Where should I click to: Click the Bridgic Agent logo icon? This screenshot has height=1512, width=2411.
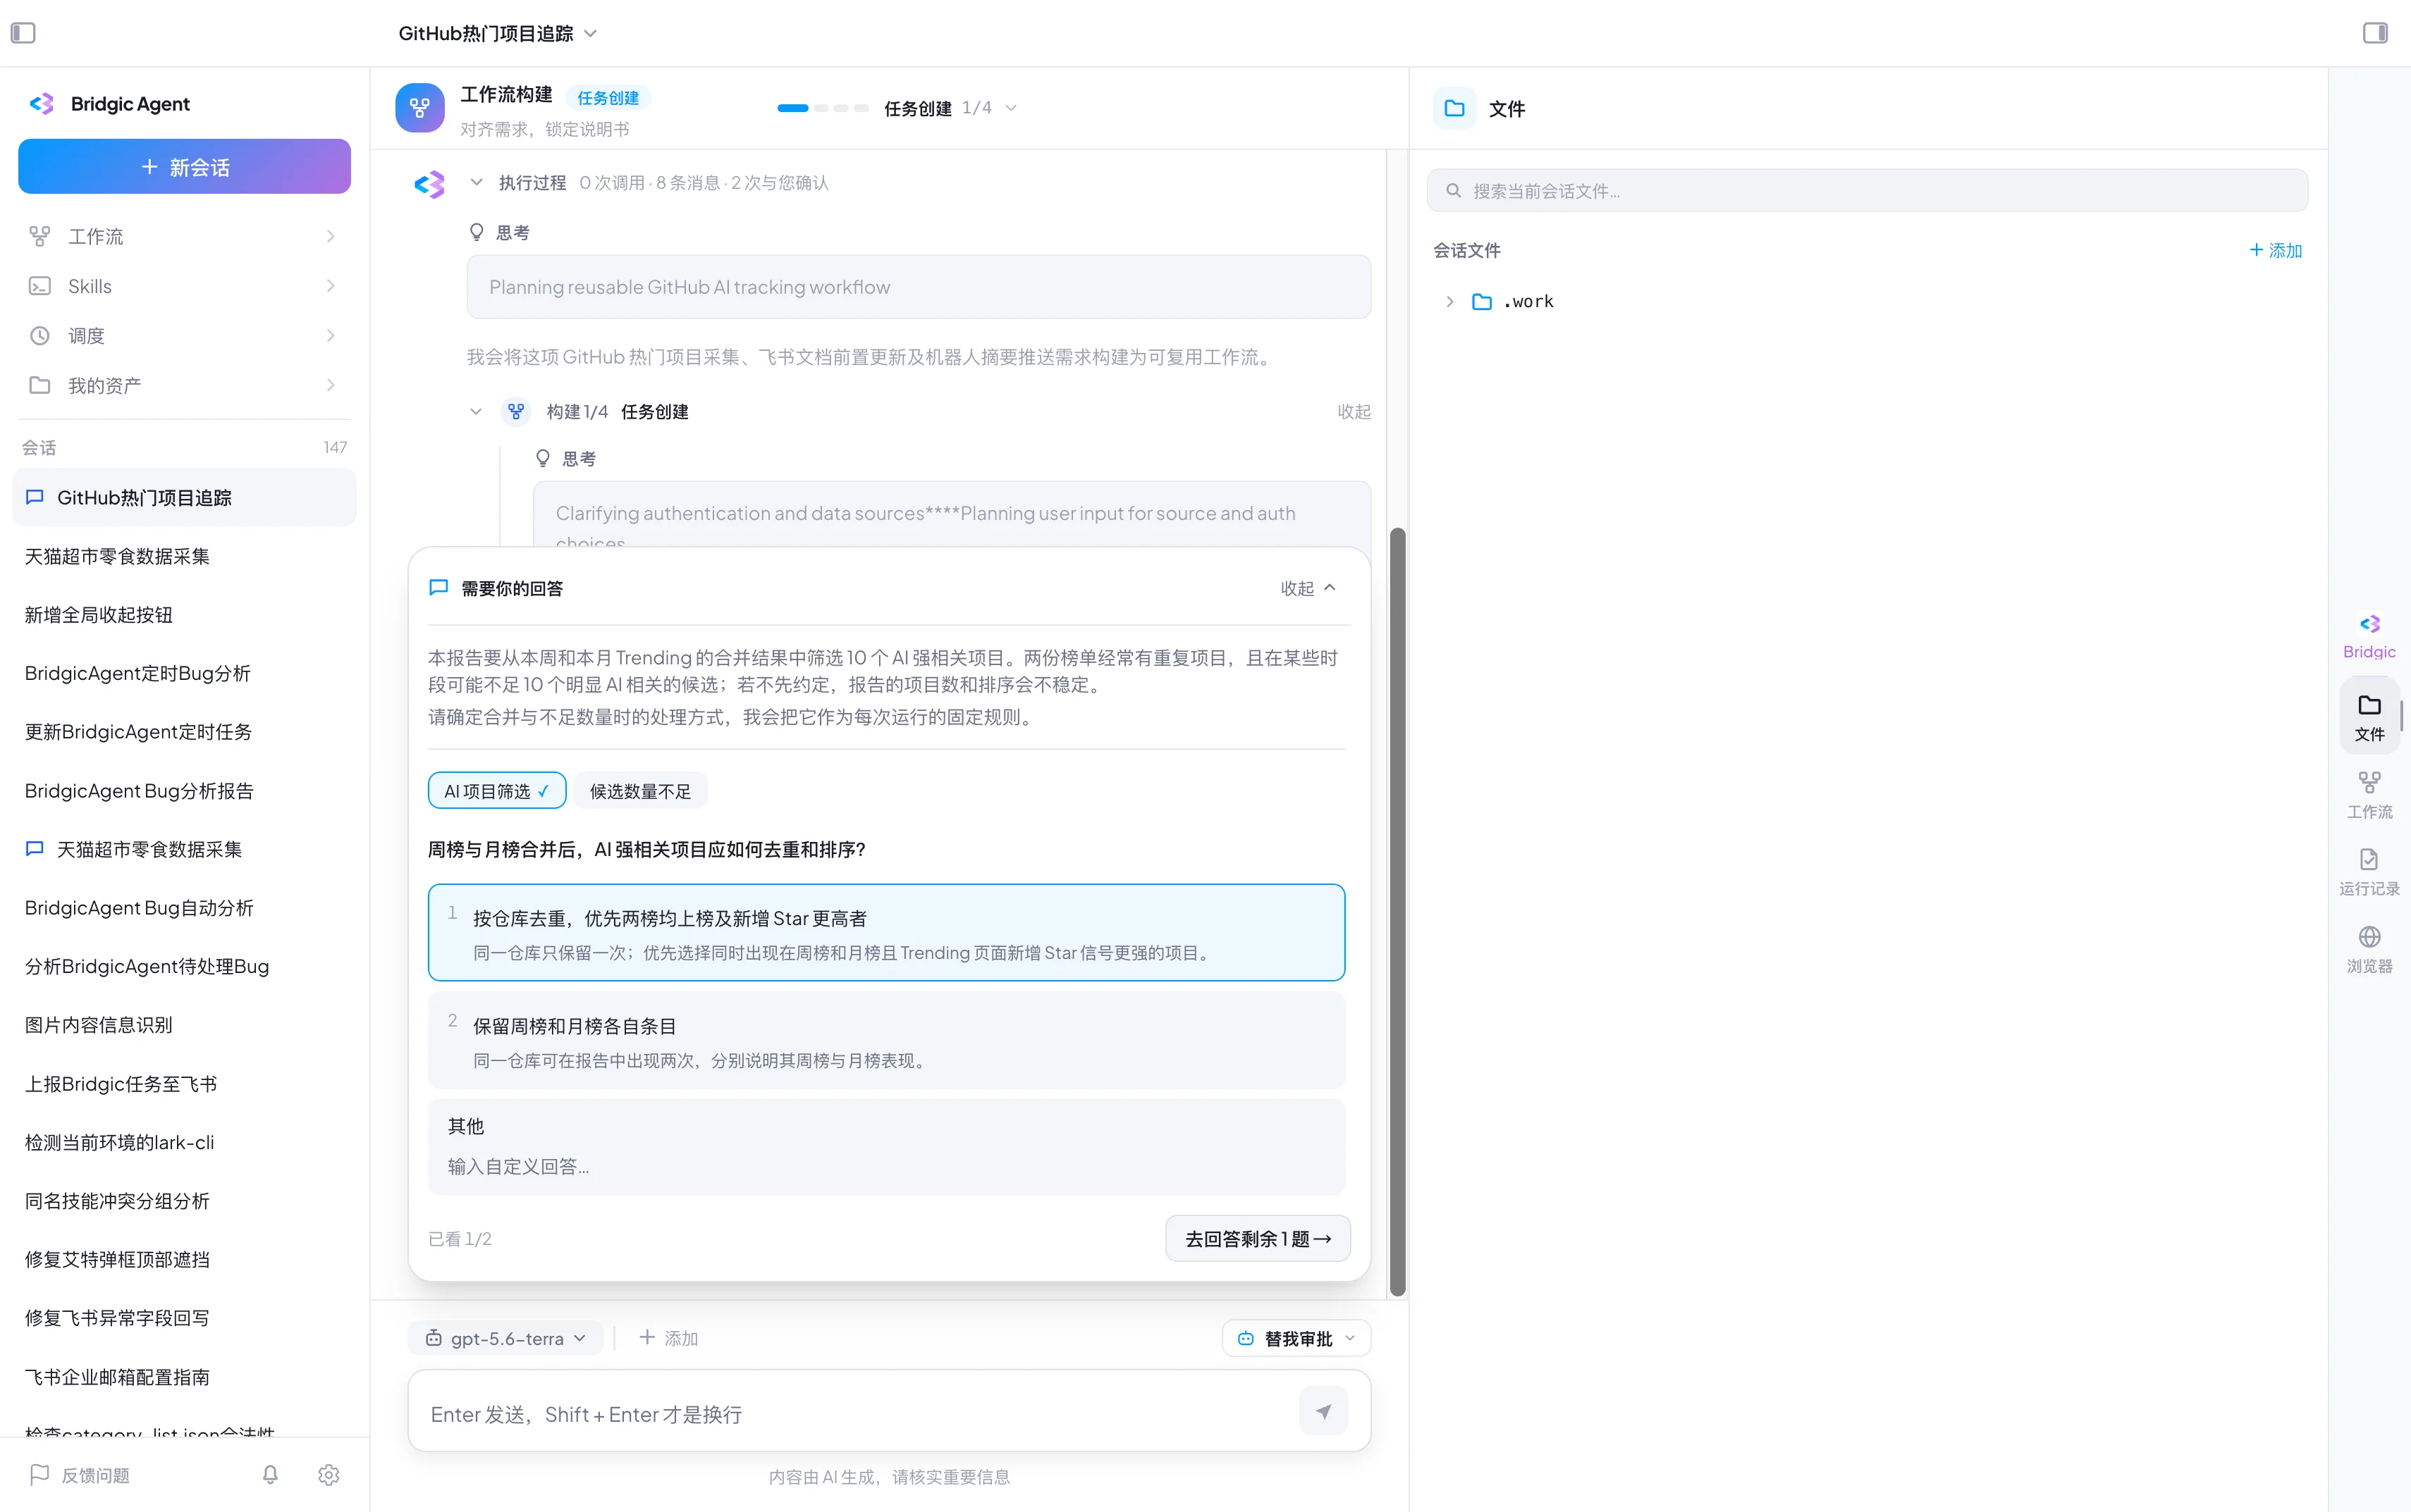[x=41, y=103]
